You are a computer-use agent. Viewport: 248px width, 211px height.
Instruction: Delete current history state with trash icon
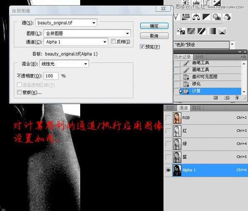[x=237, y=98]
